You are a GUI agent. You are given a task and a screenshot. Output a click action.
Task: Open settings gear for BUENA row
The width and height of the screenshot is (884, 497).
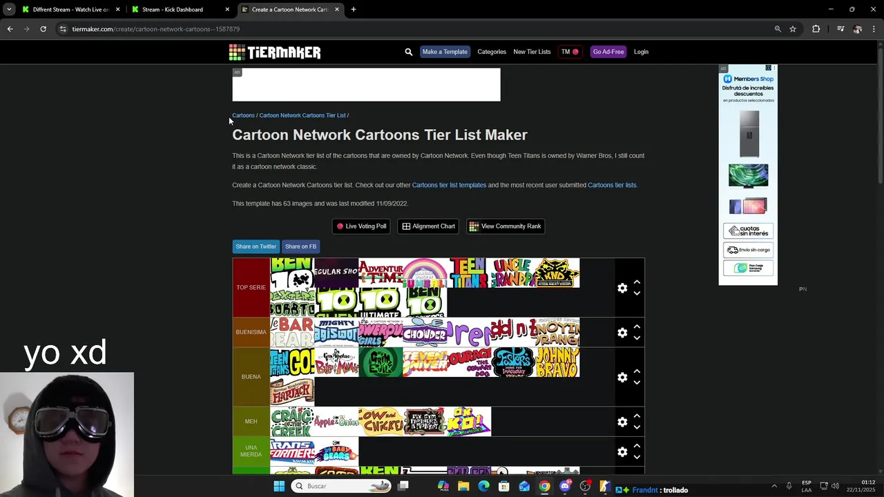click(x=622, y=377)
